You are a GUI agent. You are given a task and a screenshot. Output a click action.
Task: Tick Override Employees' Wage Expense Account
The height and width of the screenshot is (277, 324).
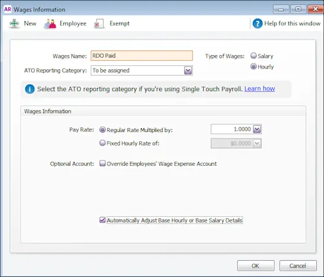pos(102,163)
